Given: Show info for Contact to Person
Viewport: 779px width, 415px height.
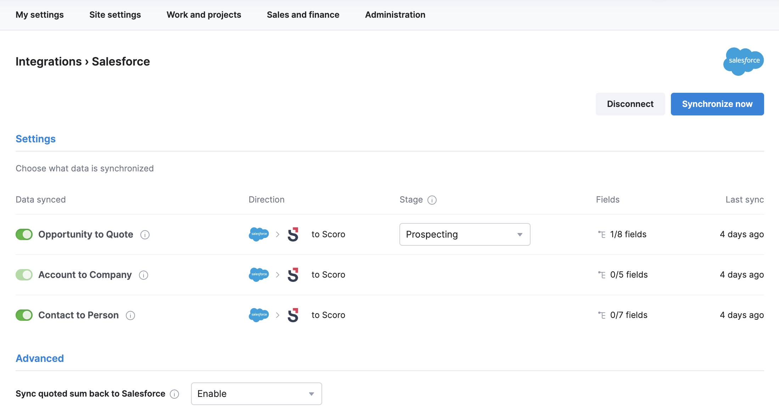Looking at the screenshot, I should tap(130, 315).
